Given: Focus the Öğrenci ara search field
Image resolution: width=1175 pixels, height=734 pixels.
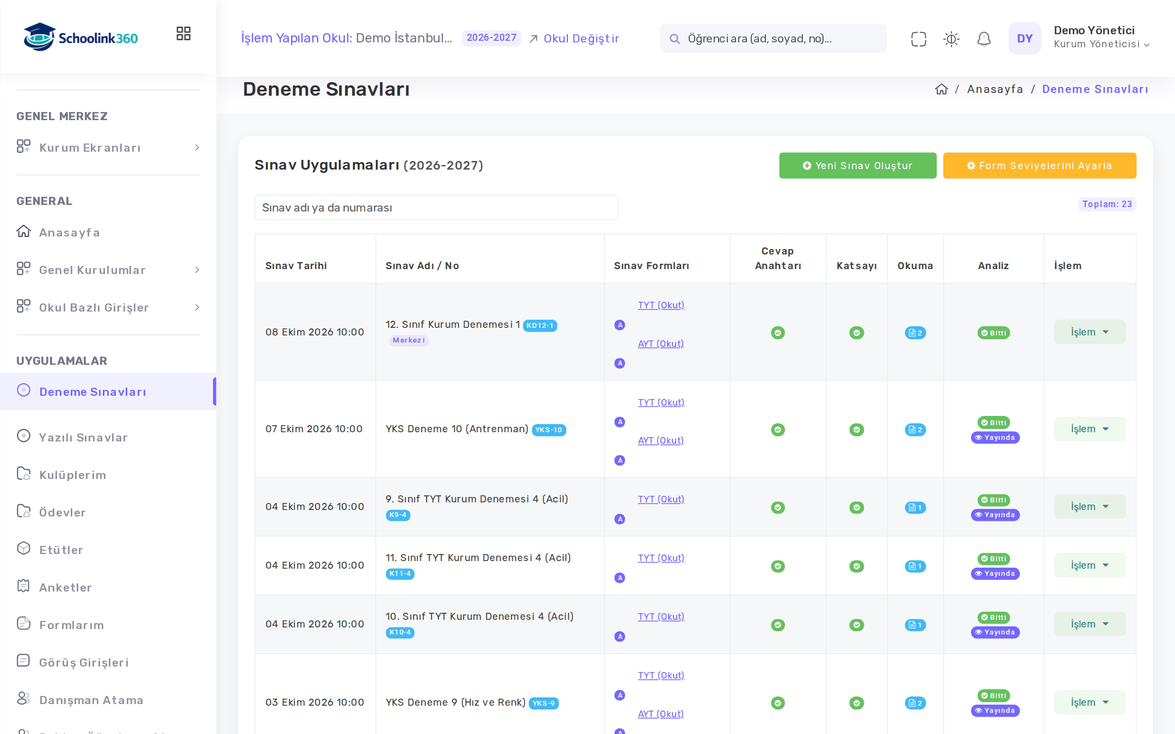Looking at the screenshot, I should tap(773, 38).
